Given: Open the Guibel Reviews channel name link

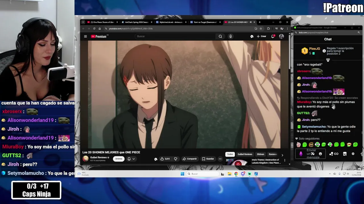Looking at the screenshot, I should click(x=98, y=158).
